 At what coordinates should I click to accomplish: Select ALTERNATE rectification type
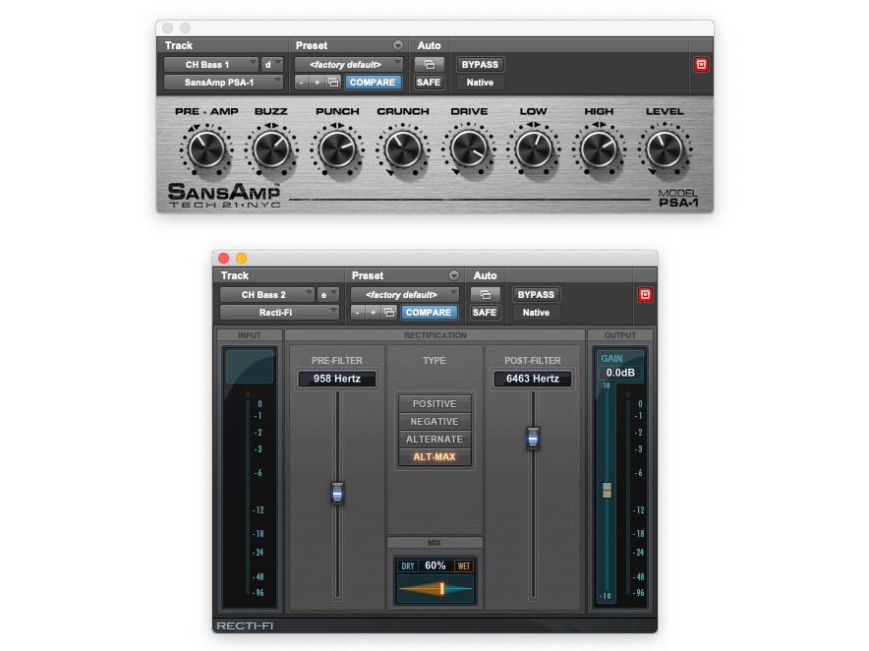434,440
